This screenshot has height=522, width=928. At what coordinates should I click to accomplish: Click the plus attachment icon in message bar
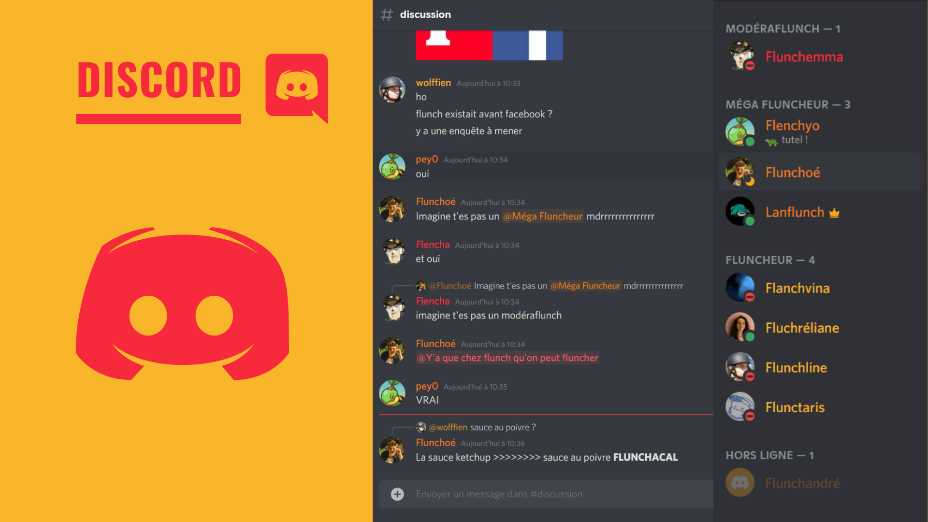(397, 494)
